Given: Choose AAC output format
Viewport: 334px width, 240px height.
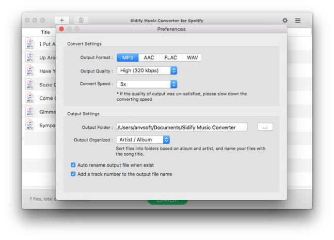Looking at the screenshot, I should pos(149,57).
